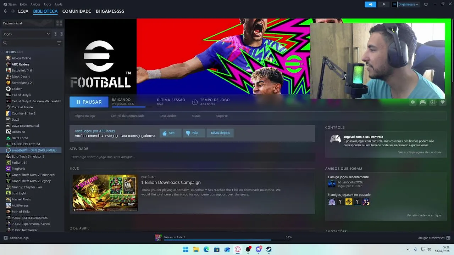Open Página na loja link
Screen dimensions: 454x255
pos(84,116)
